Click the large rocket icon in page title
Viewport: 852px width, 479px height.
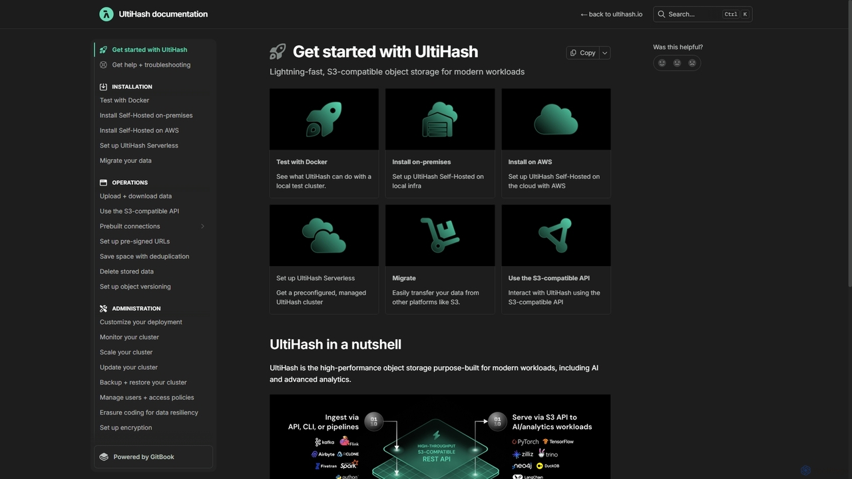pyautogui.click(x=278, y=51)
